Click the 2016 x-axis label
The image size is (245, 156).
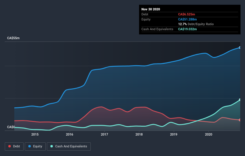70,134
